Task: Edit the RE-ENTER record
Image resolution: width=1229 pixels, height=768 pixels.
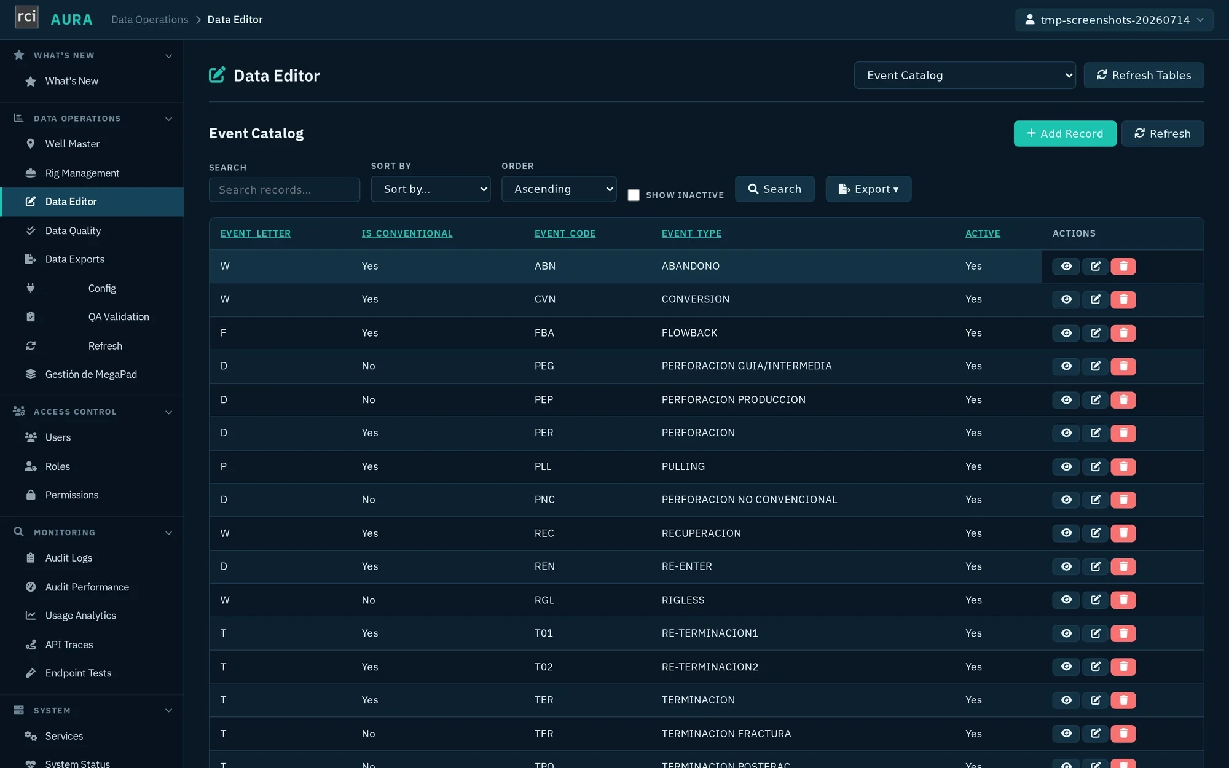Action: [1095, 566]
